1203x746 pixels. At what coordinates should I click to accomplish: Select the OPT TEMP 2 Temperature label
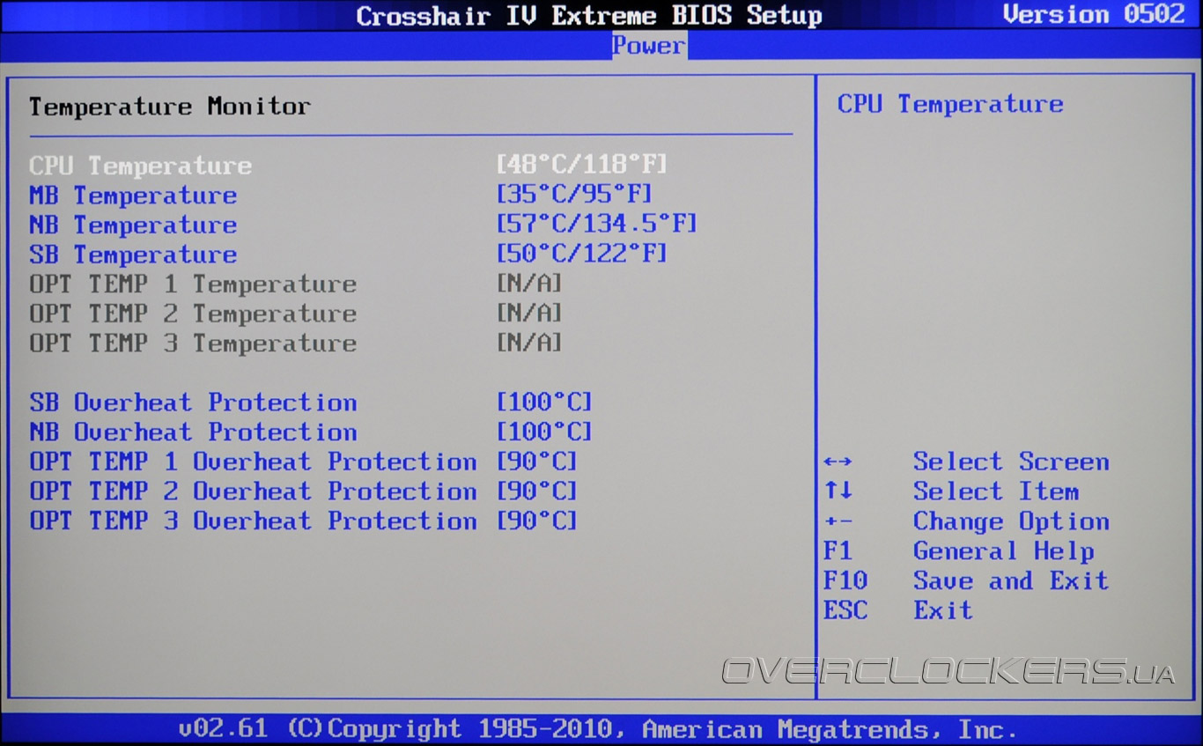(x=193, y=314)
